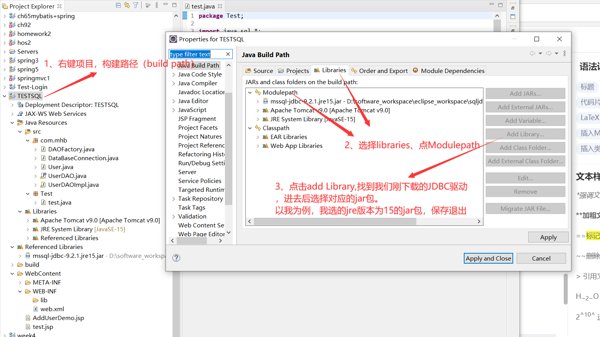The height and width of the screenshot is (337, 600).
Task: Clear the filter text with the X
Action: (228, 54)
